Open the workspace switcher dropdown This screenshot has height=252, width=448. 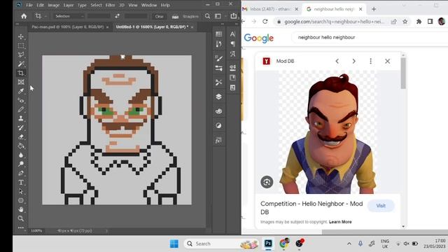click(x=219, y=16)
